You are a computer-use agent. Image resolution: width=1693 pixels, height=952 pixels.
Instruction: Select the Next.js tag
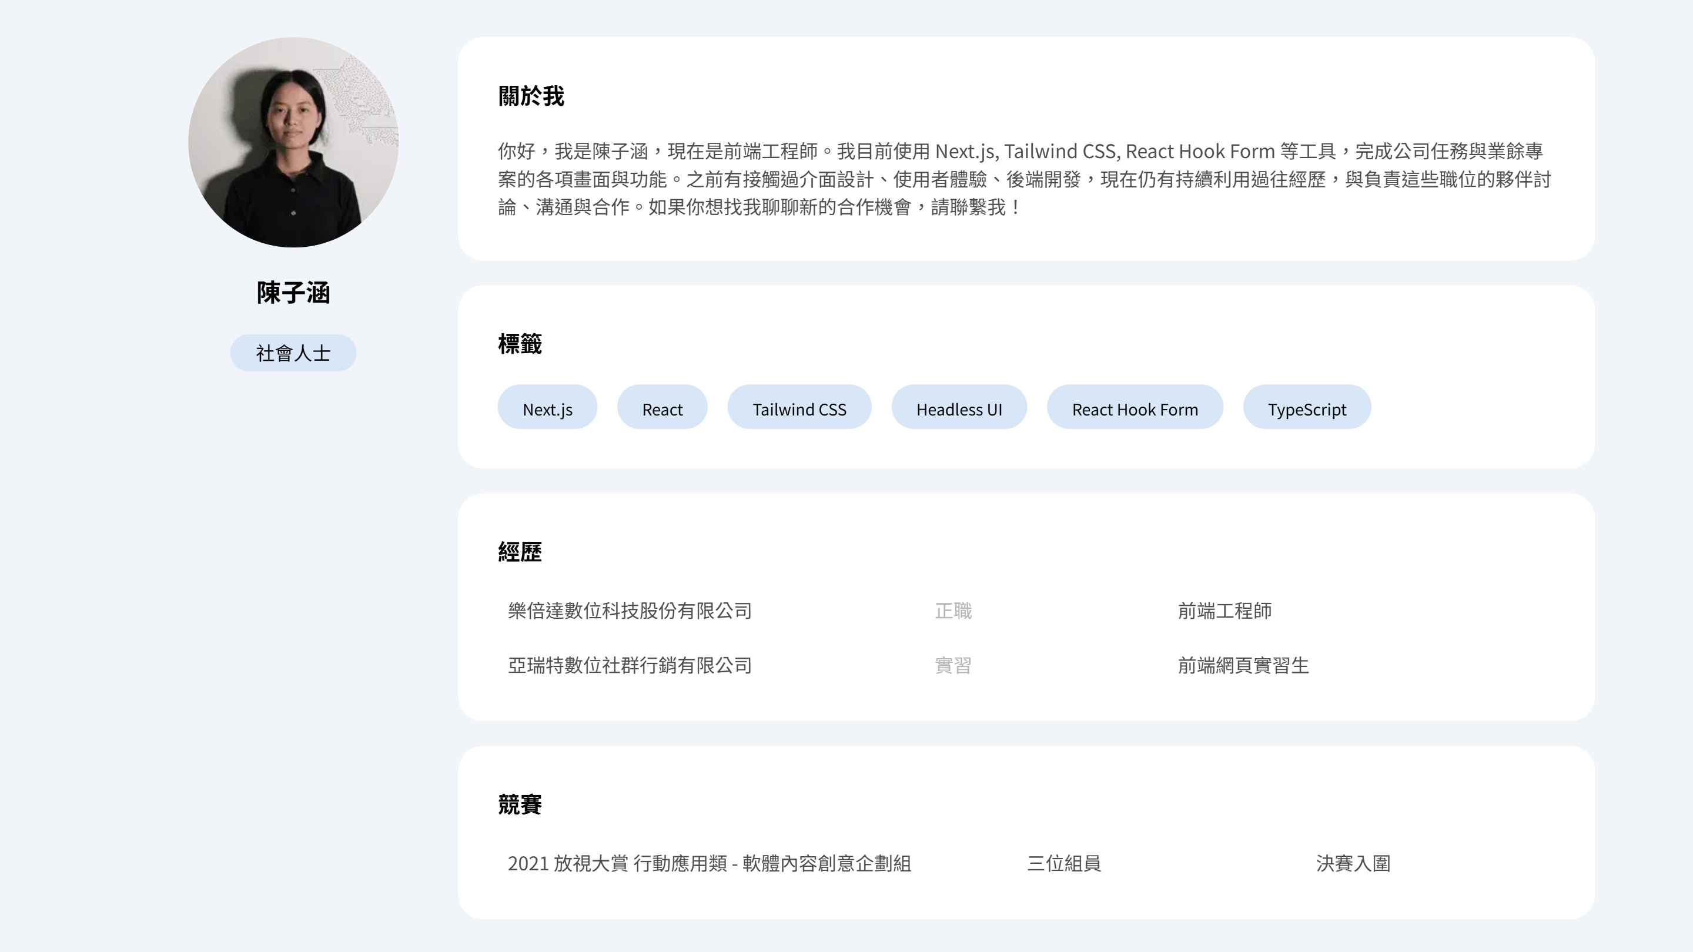547,407
